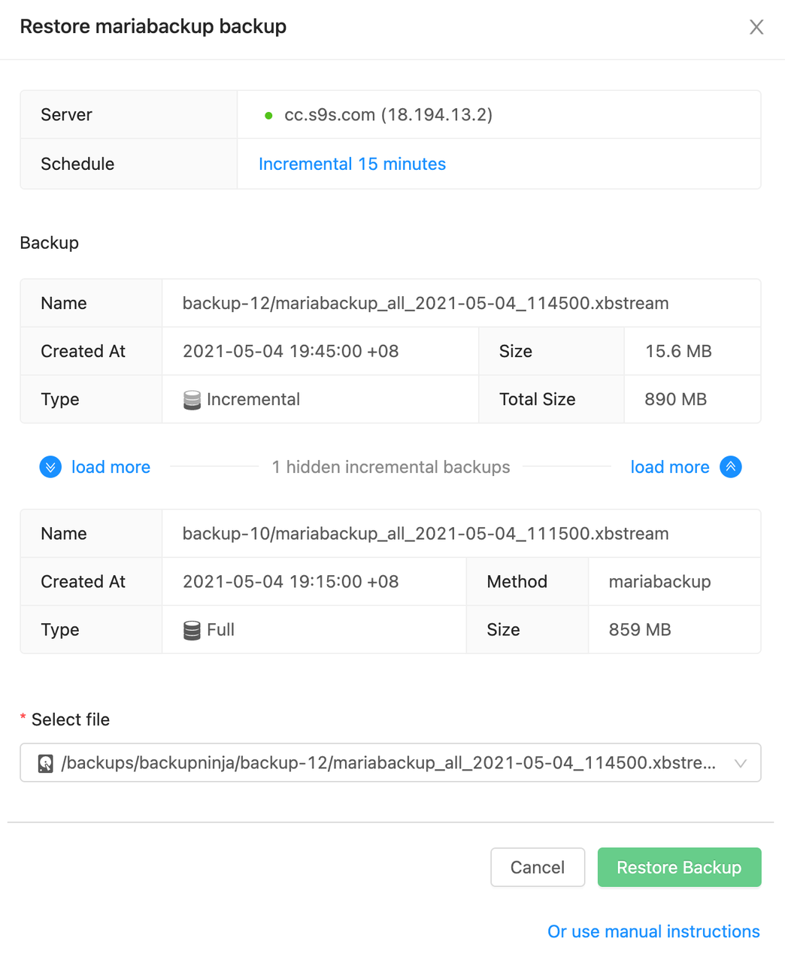785x957 pixels.
Task: Click the green status dot beside cc.s9s.com
Action: (268, 114)
